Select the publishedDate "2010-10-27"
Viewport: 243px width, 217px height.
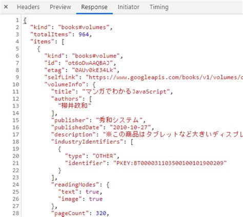coord(130,128)
